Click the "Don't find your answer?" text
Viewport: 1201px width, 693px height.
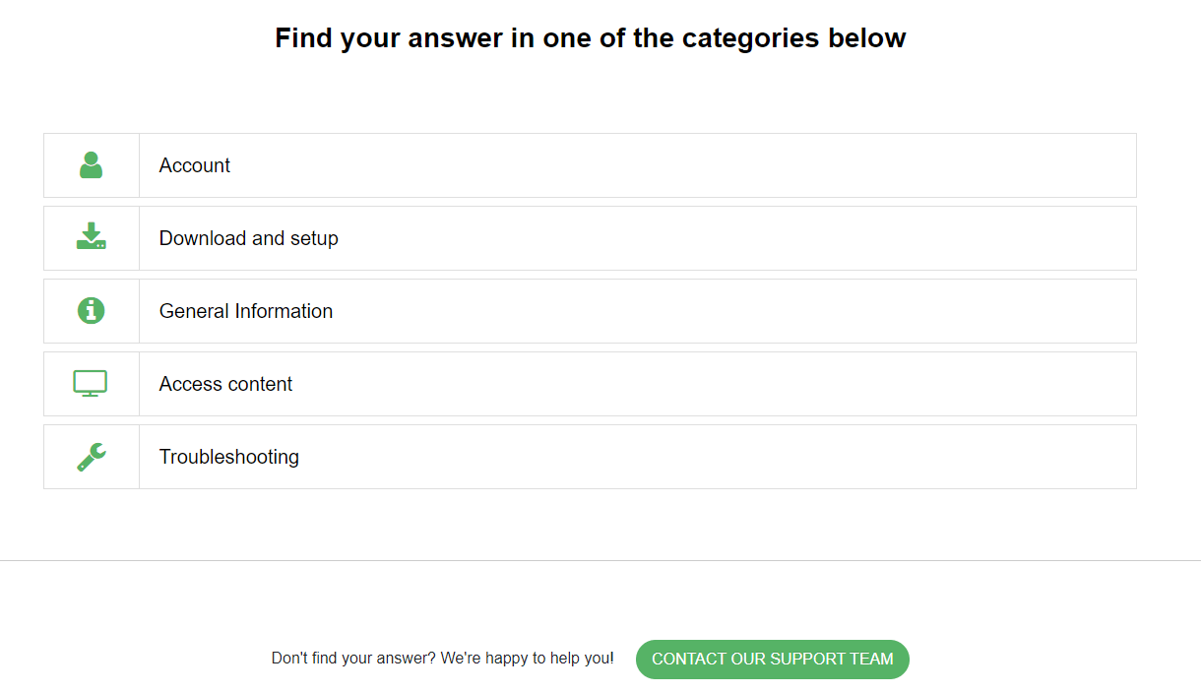pos(353,659)
